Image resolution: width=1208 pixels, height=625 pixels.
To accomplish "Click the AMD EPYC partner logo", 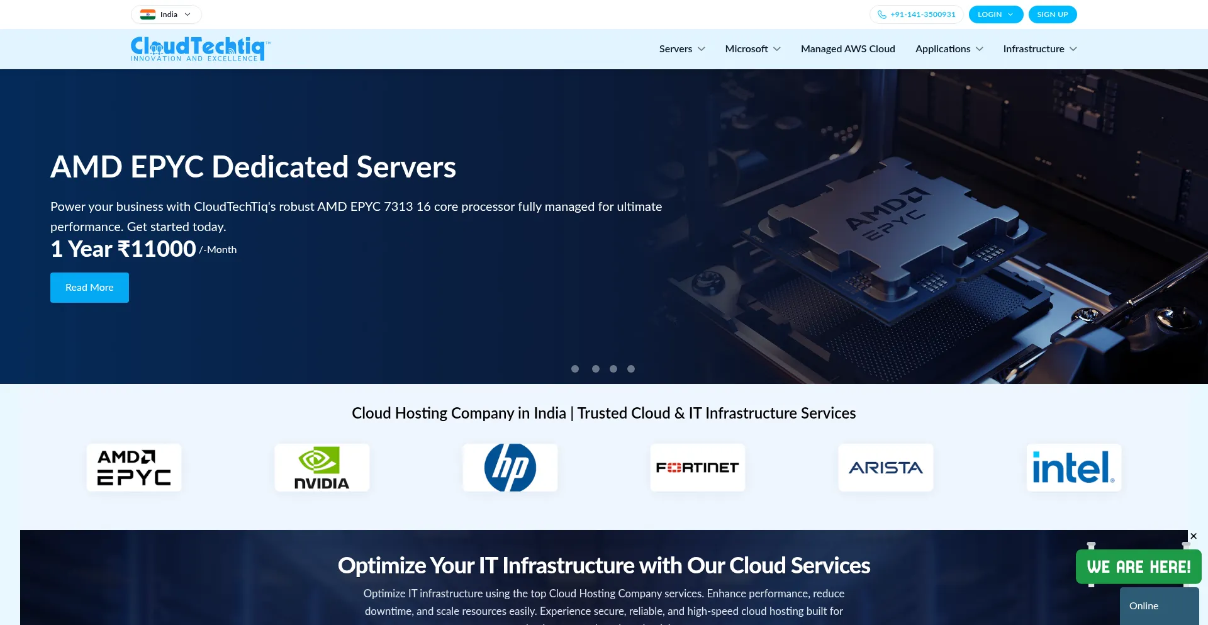I will [134, 468].
